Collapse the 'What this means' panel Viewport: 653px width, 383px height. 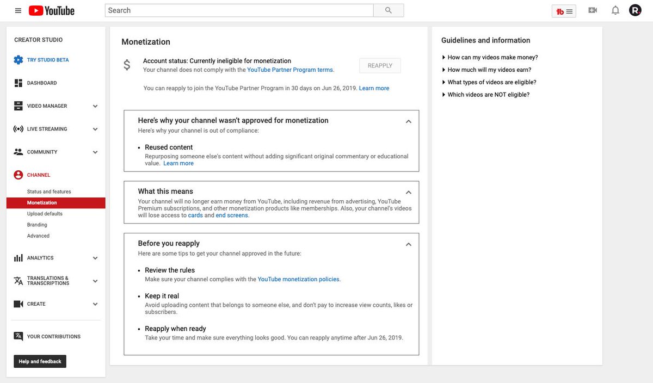pyautogui.click(x=409, y=193)
